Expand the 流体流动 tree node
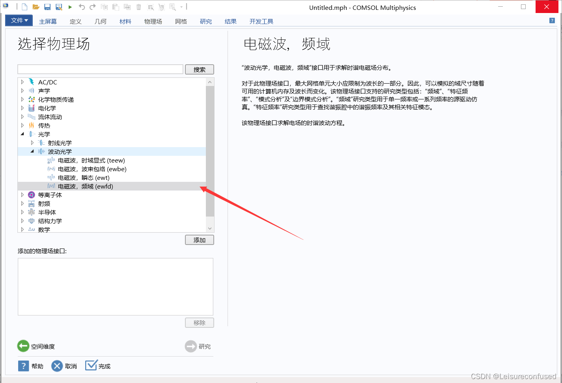Image resolution: width=562 pixels, height=383 pixels. pos(22,117)
